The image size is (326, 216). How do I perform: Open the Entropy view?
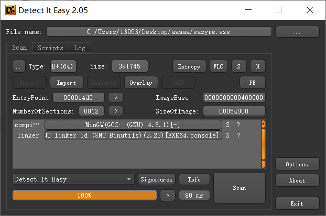tap(189, 66)
